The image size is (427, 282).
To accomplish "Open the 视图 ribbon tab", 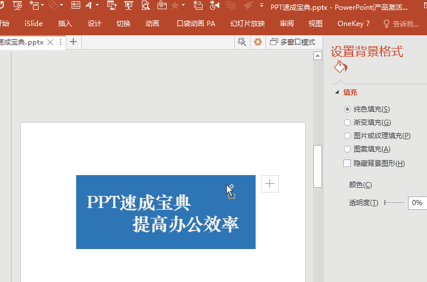I will pyautogui.click(x=316, y=24).
